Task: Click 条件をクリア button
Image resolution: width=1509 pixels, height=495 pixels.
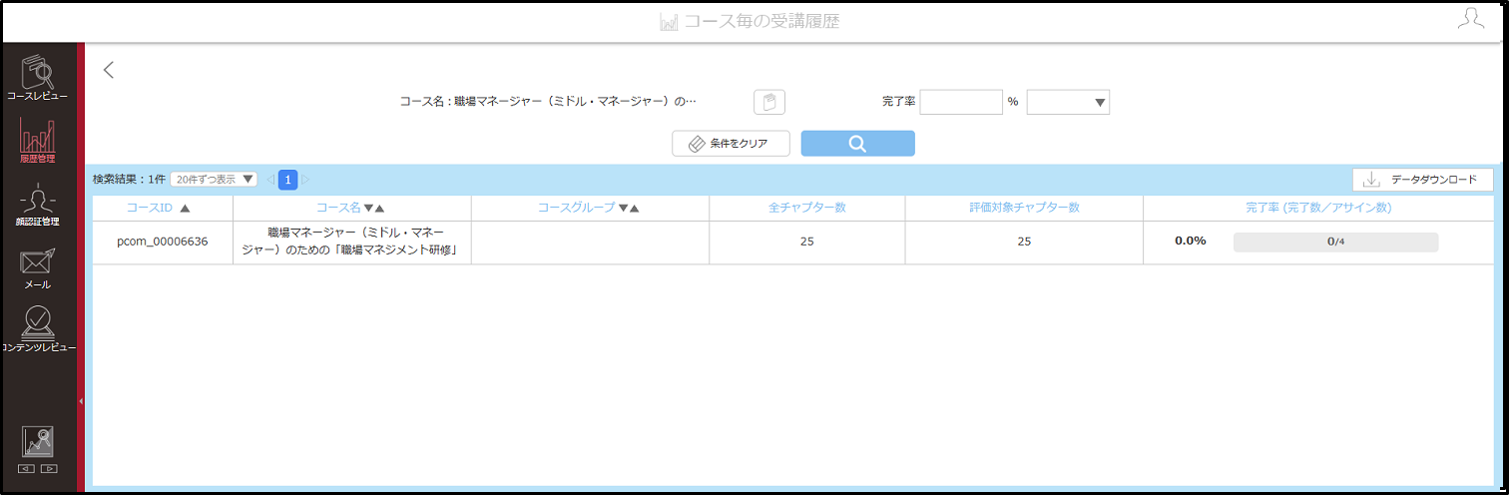Action: pos(731,143)
